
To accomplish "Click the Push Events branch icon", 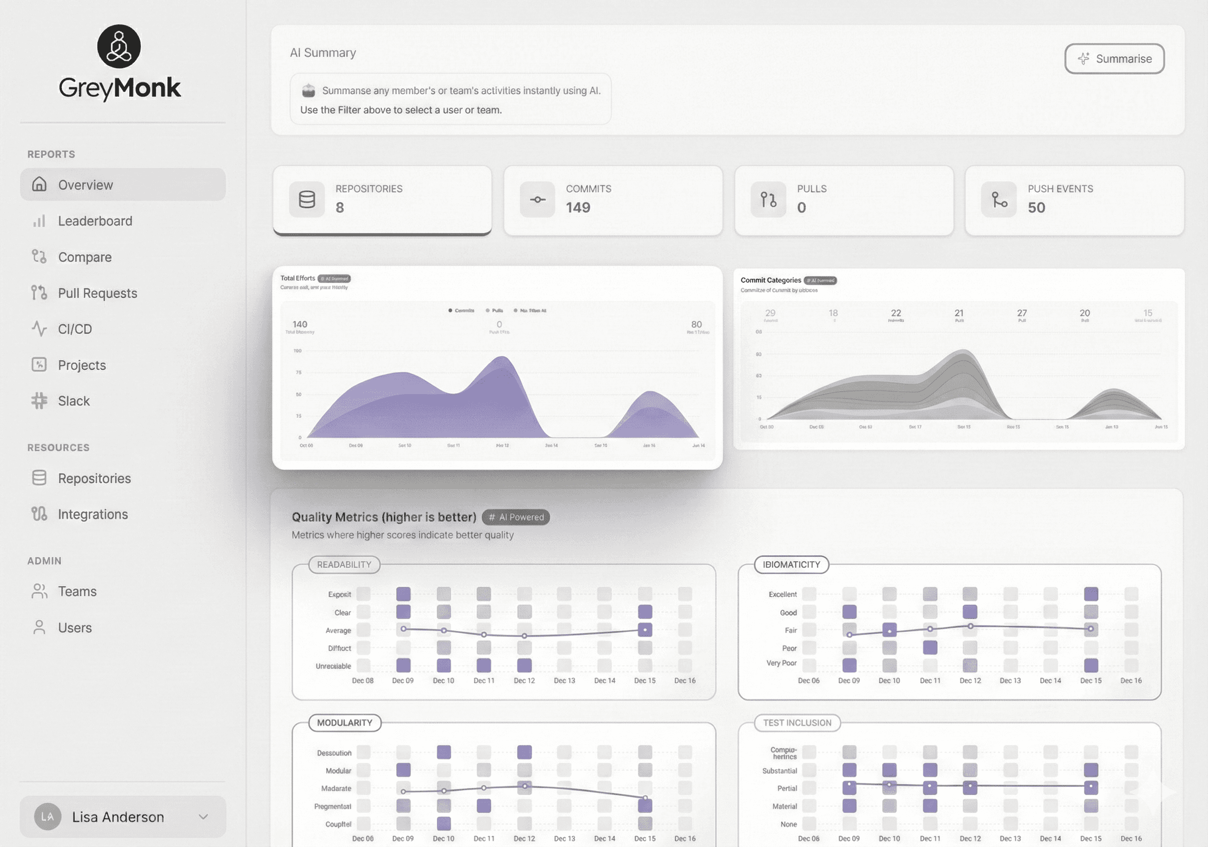I will (x=999, y=199).
